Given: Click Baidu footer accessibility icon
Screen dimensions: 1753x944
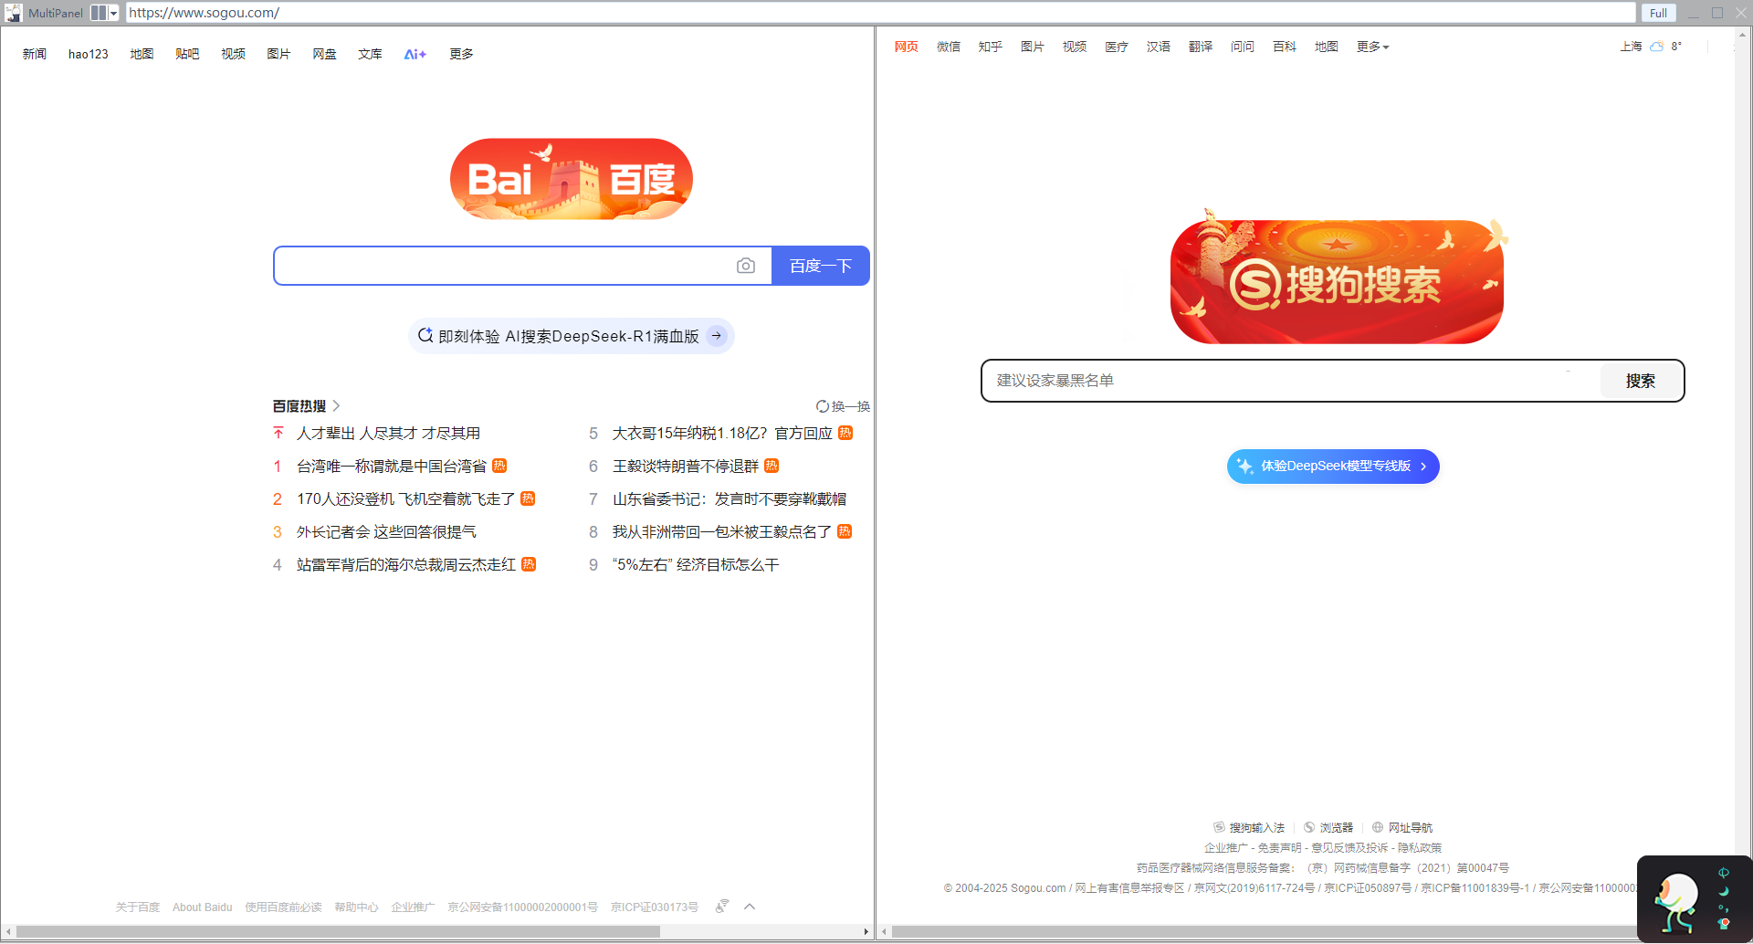Looking at the screenshot, I should point(722,906).
